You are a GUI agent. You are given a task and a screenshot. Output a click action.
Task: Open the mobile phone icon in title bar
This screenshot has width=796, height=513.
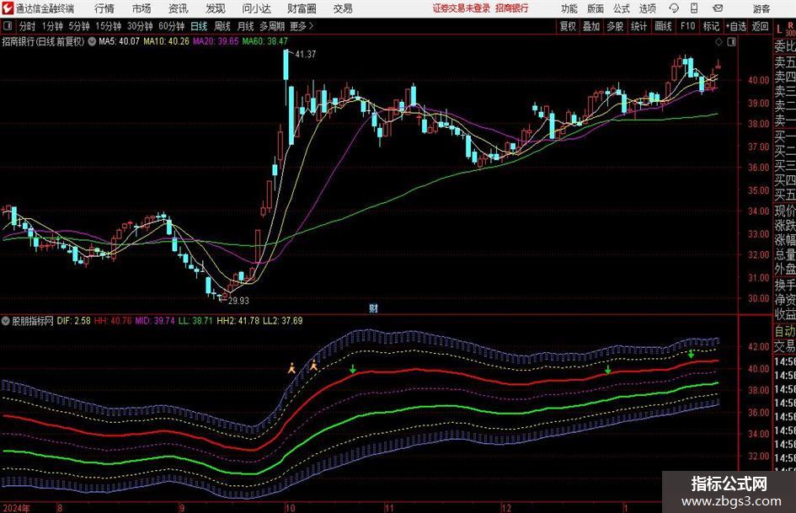[694, 8]
